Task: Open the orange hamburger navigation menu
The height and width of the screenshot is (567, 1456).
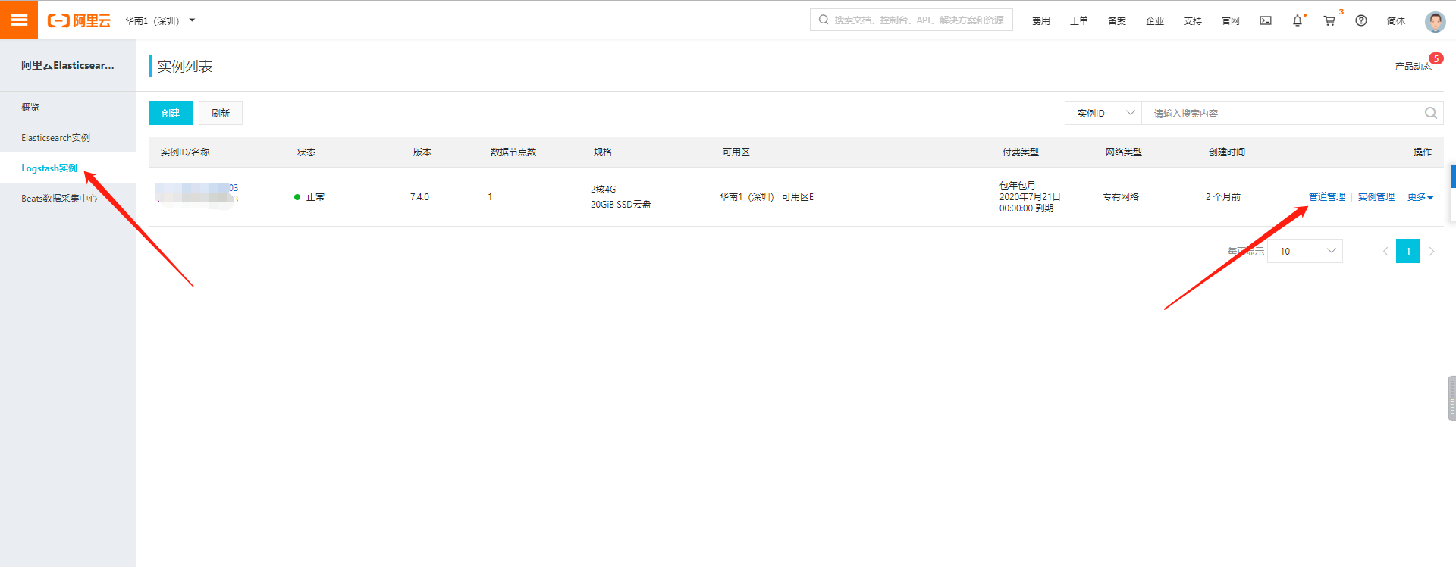Action: 19,20
